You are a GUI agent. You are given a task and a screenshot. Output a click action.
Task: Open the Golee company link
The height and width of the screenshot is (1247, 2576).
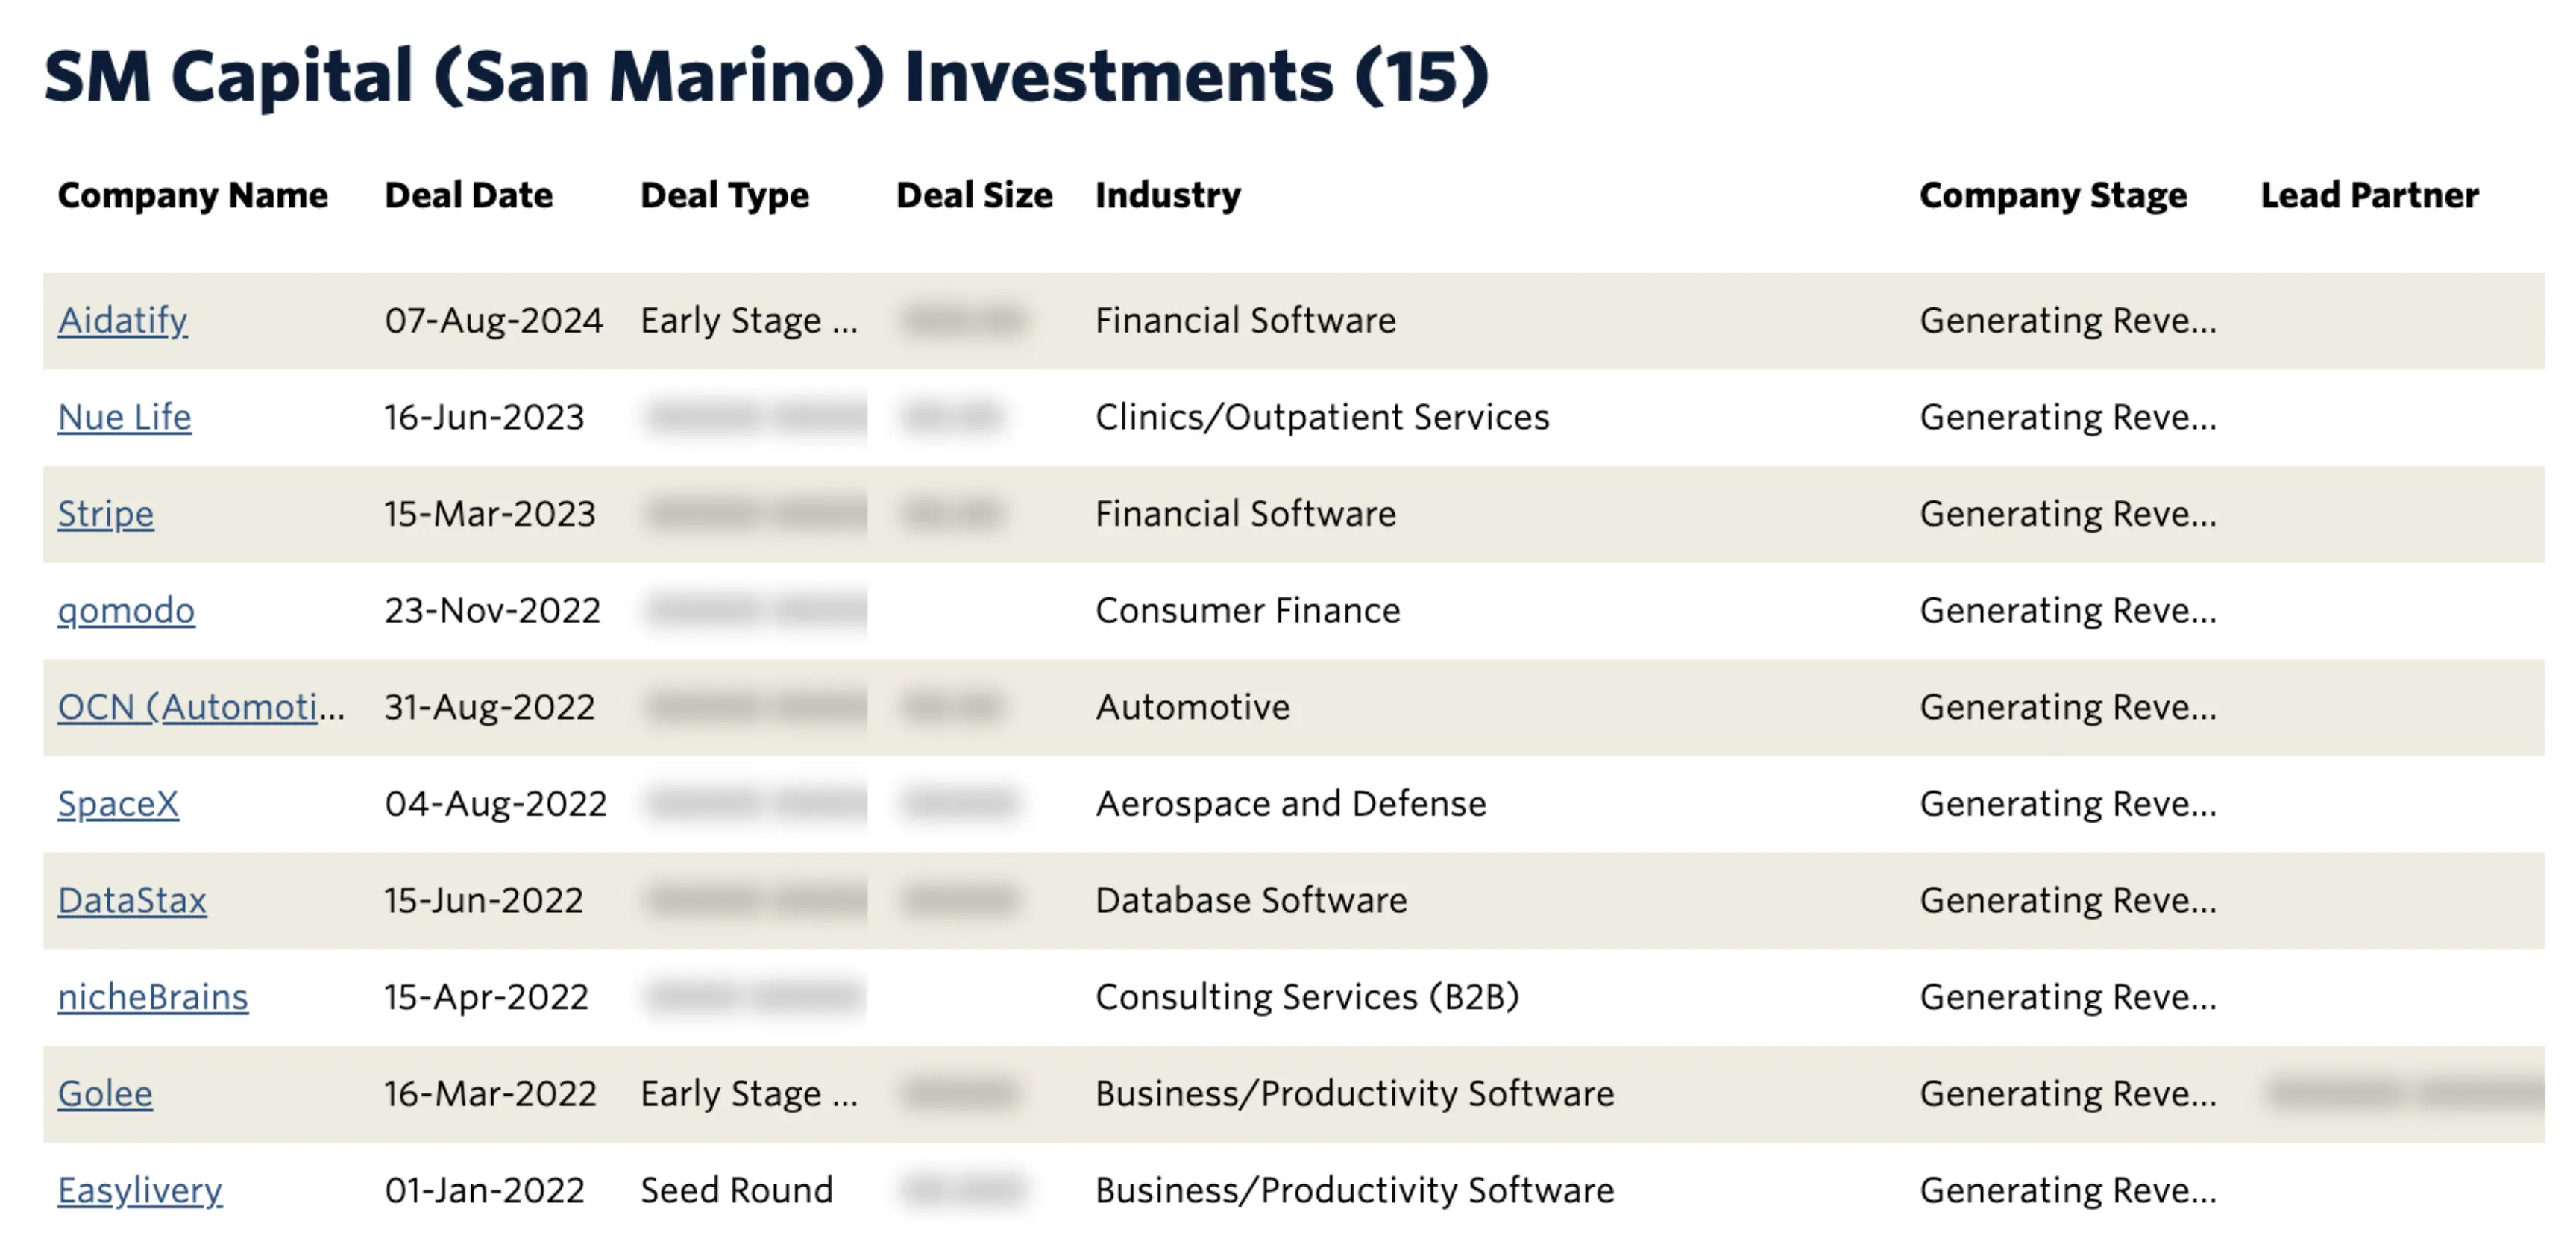coord(105,1093)
